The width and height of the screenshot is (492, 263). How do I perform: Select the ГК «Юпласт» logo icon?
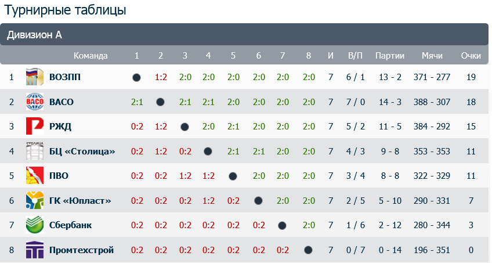34,200
